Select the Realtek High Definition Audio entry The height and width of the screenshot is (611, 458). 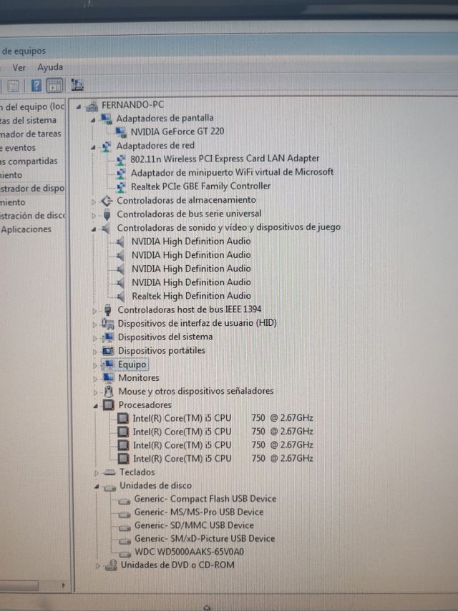pos(191,296)
